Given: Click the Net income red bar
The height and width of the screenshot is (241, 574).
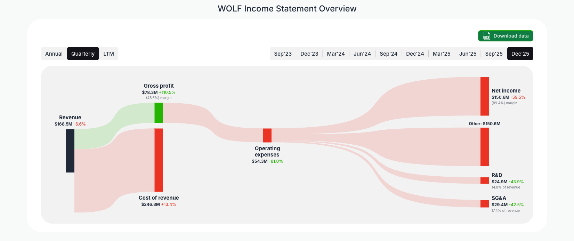Looking at the screenshot, I should 484,96.
